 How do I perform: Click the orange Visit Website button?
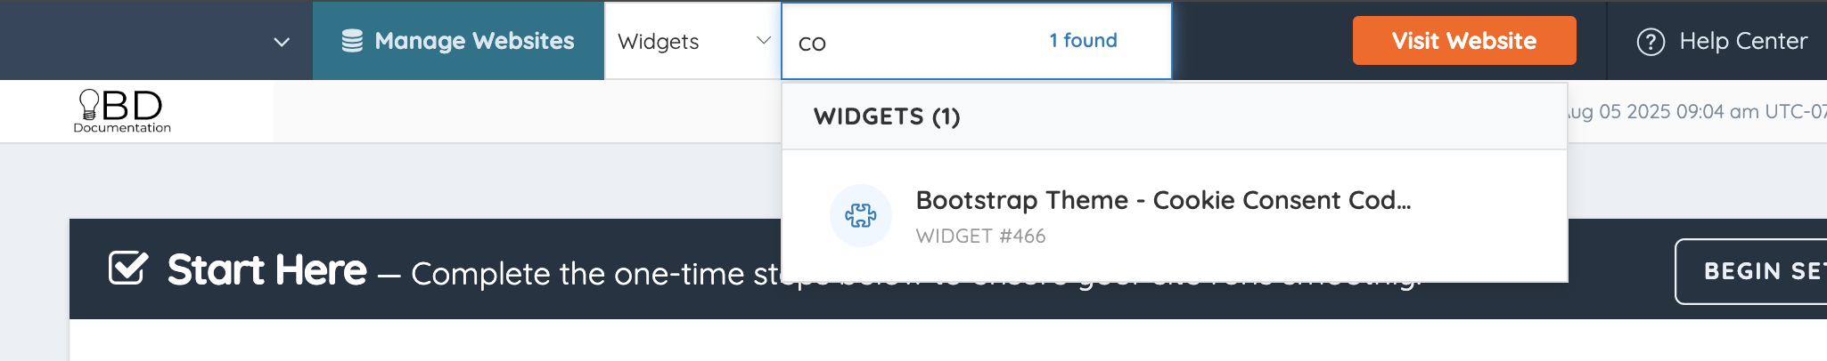[1464, 41]
